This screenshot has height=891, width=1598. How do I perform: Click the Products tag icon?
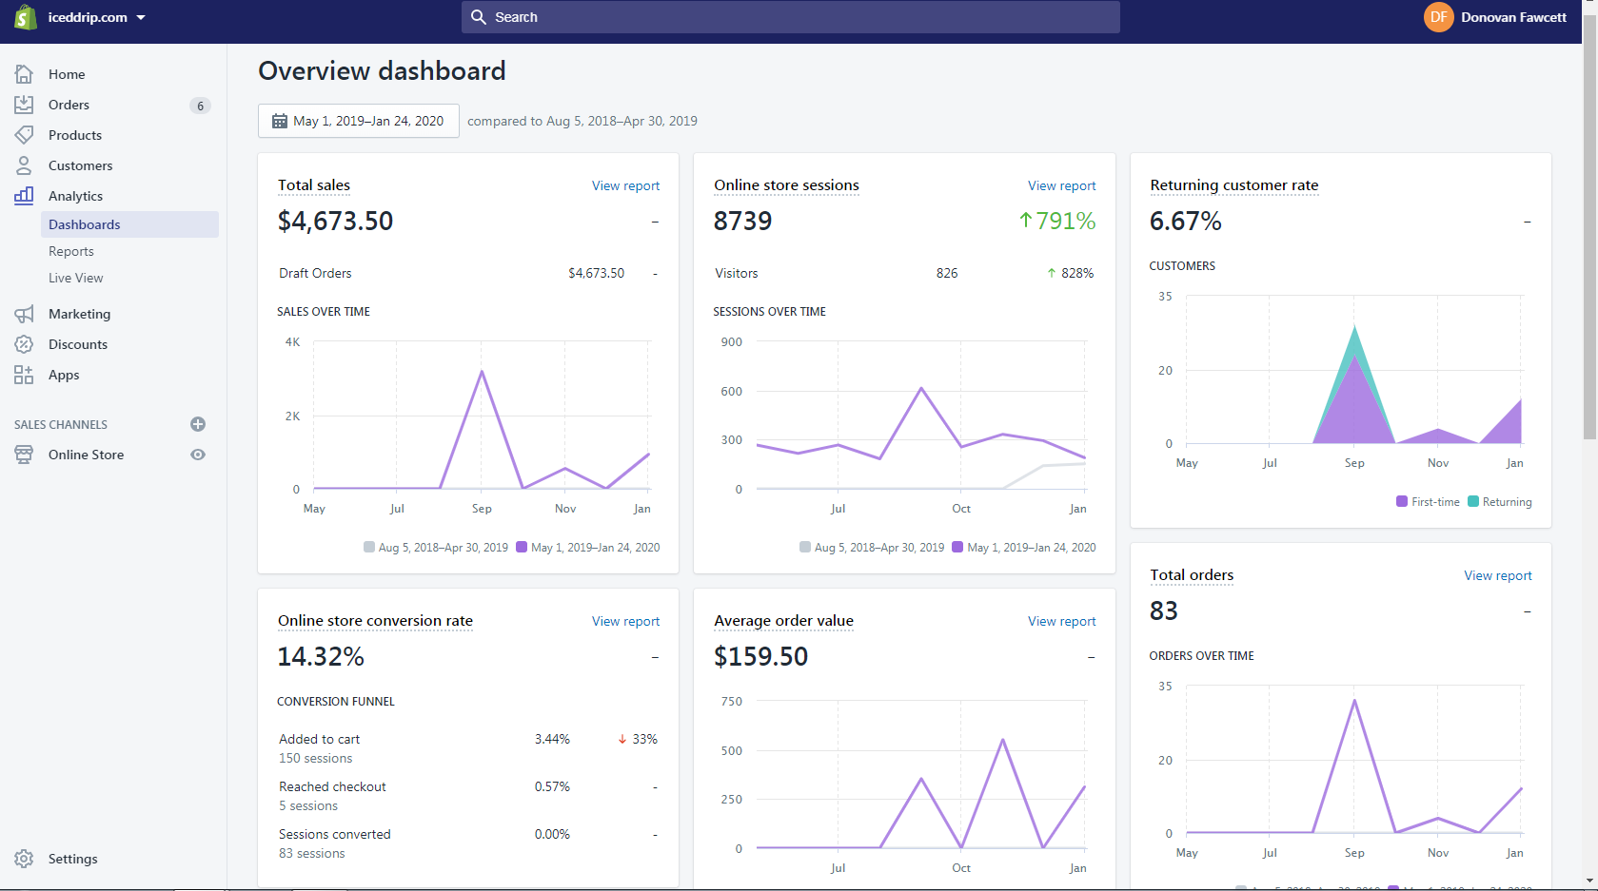24,135
